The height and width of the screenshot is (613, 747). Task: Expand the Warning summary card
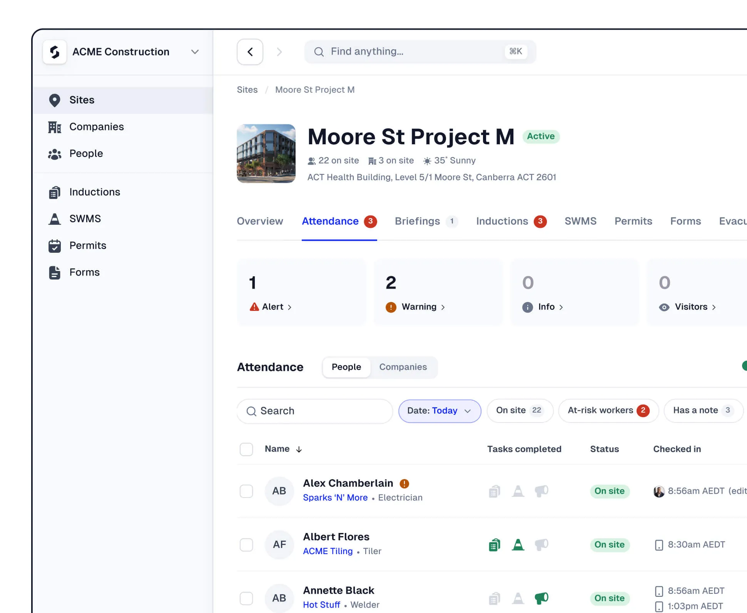pyautogui.click(x=419, y=307)
